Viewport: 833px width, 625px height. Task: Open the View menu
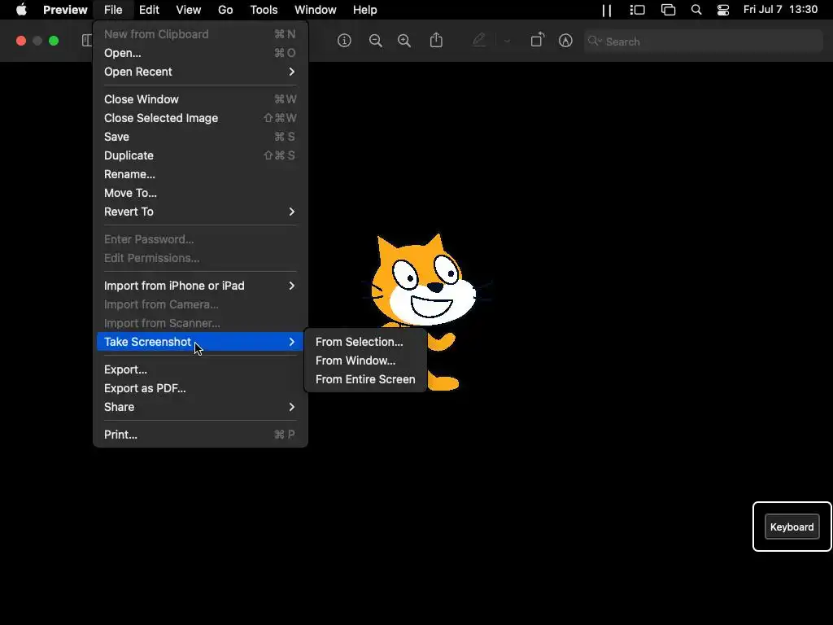pyautogui.click(x=189, y=10)
